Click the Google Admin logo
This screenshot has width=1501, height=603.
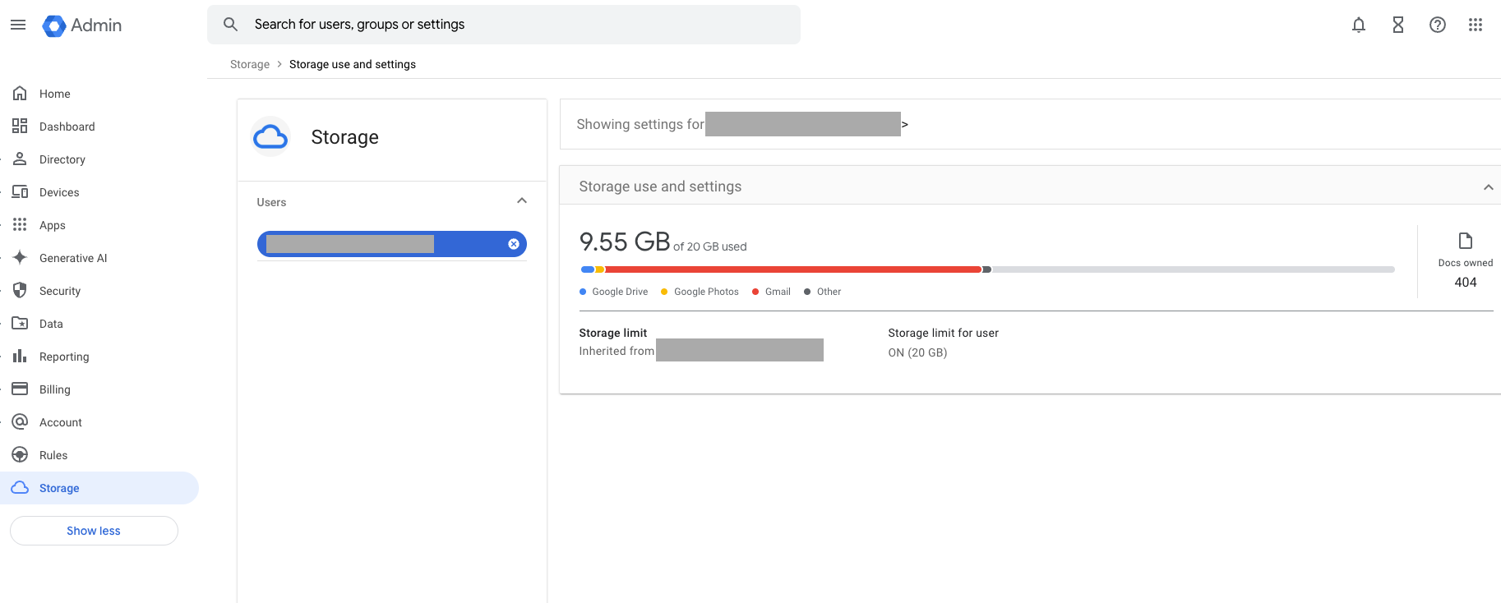click(82, 25)
